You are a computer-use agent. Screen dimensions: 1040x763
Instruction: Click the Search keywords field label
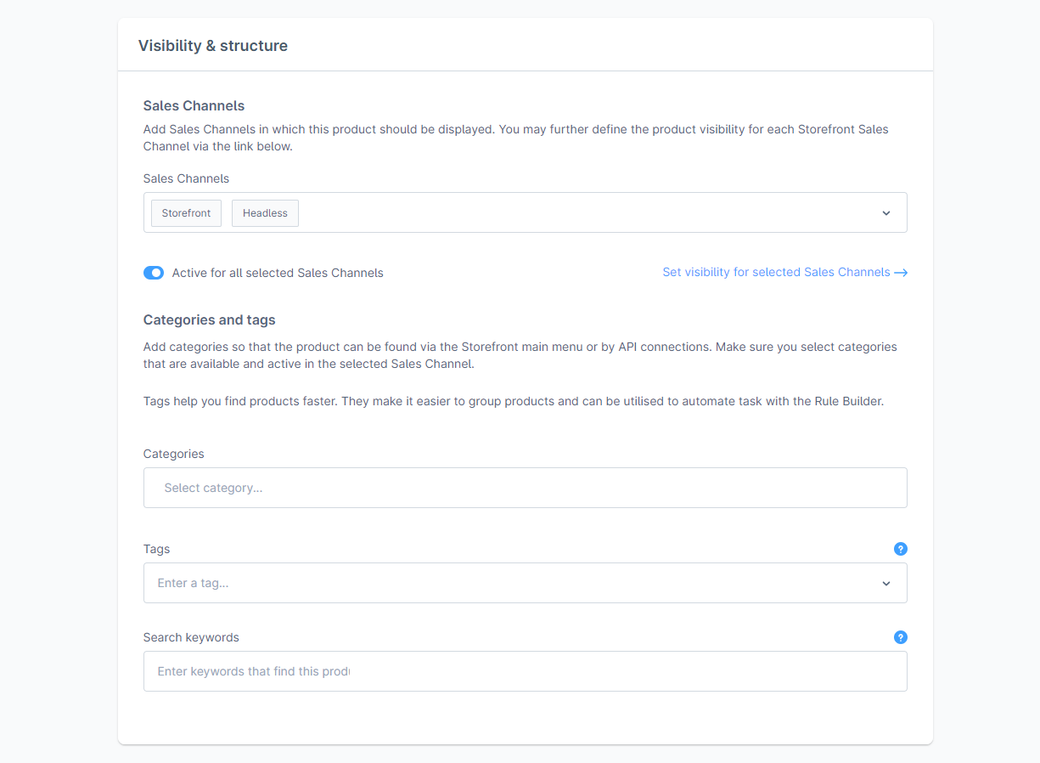[x=191, y=637]
